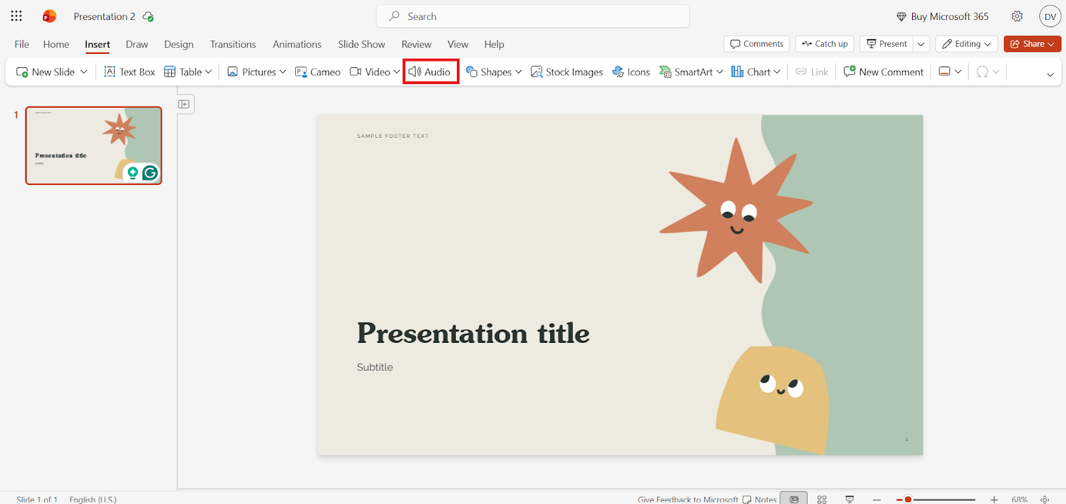Switch to the Animations tab

(296, 44)
